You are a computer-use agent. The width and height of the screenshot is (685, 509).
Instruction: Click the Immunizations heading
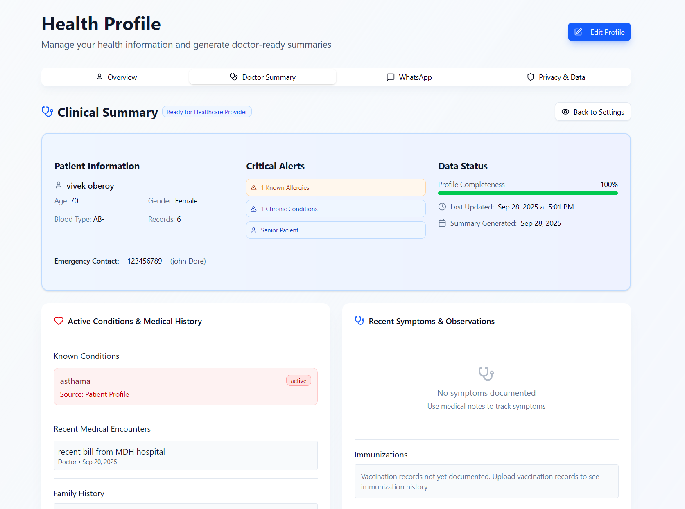click(381, 455)
